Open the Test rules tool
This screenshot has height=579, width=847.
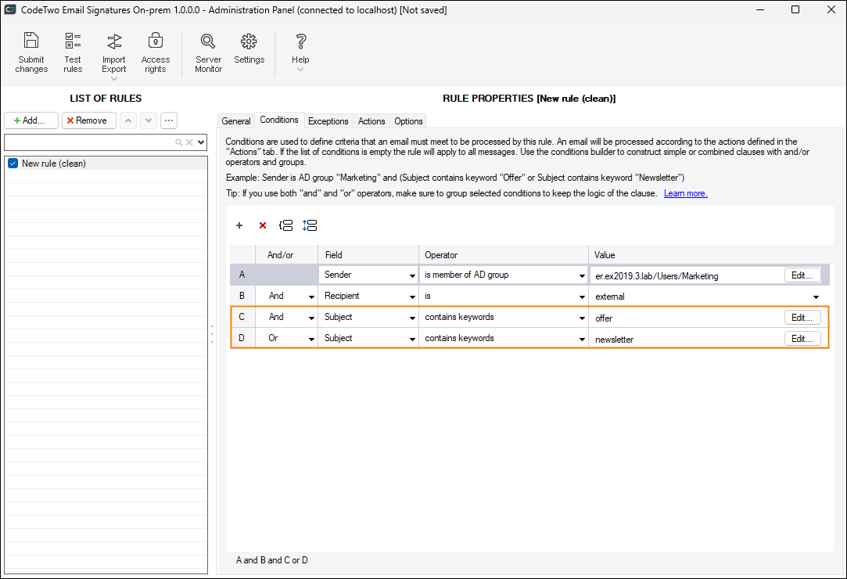point(73,52)
